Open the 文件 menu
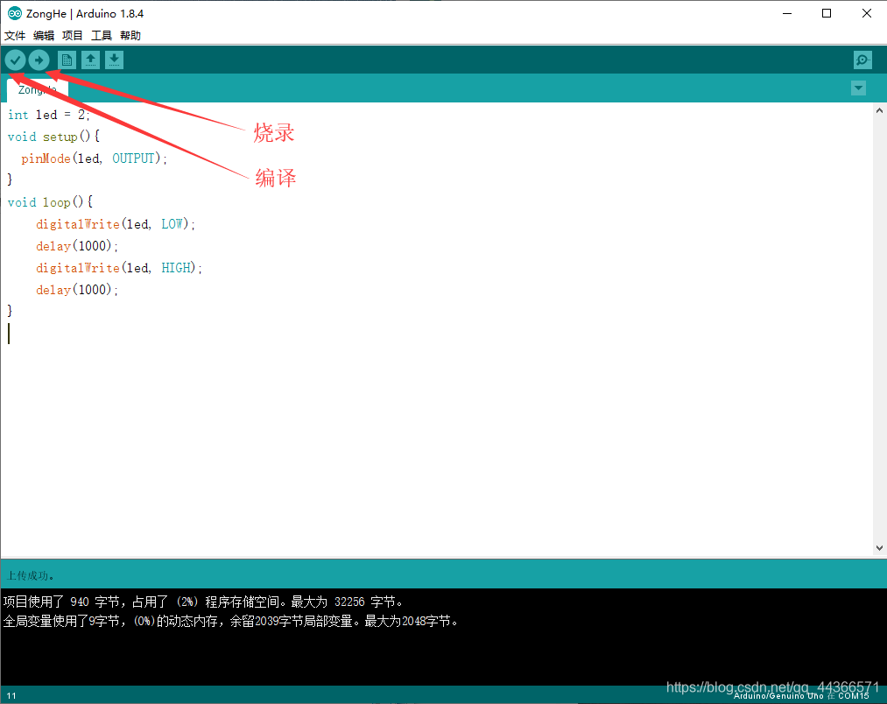The width and height of the screenshot is (887, 704). click(x=15, y=36)
